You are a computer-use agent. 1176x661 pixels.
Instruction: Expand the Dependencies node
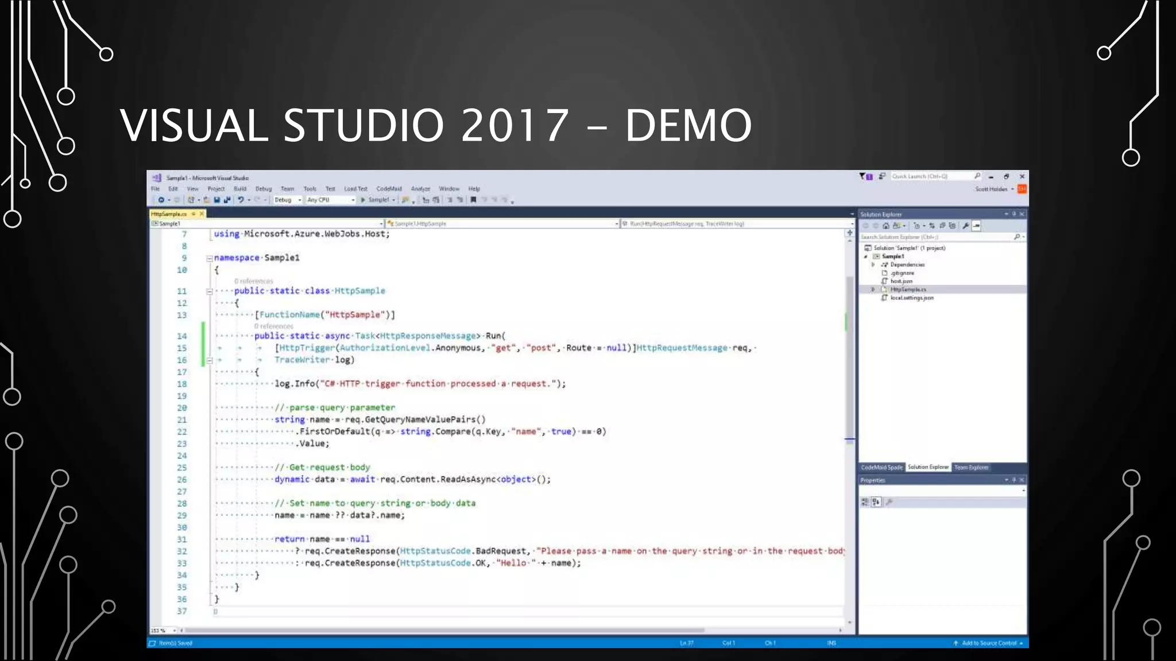873,265
